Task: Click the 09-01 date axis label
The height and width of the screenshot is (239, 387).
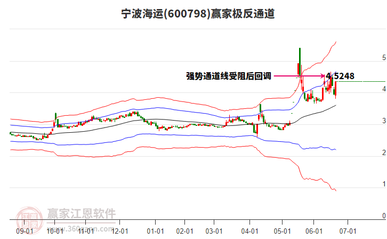Action: (x=25, y=231)
